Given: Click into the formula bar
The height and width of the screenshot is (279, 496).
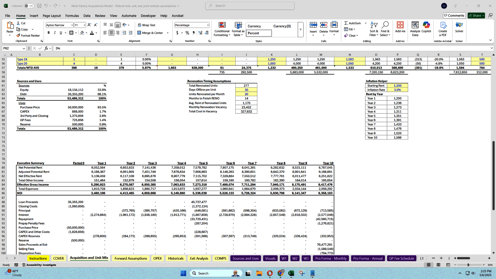Looking at the screenshot, I should (271, 48).
